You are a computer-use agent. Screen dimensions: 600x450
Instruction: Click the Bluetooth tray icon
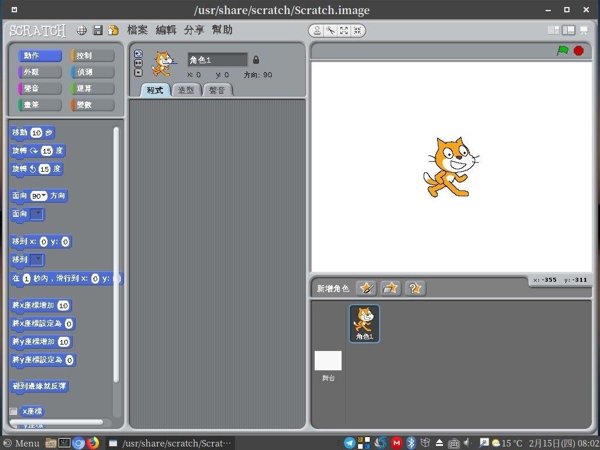[411, 443]
